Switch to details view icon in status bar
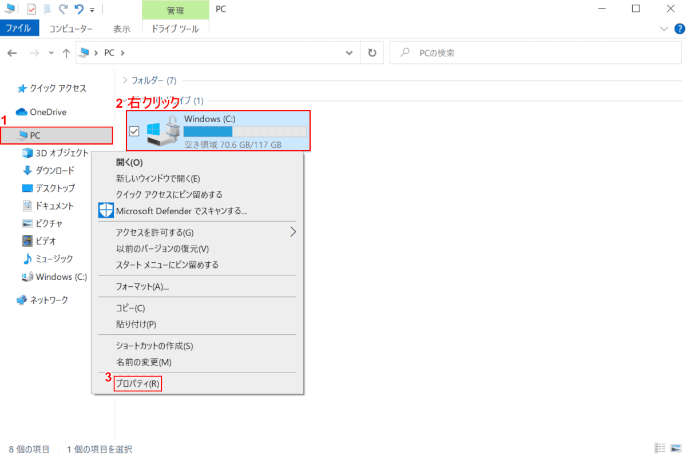This screenshot has width=686, height=457. [660, 448]
